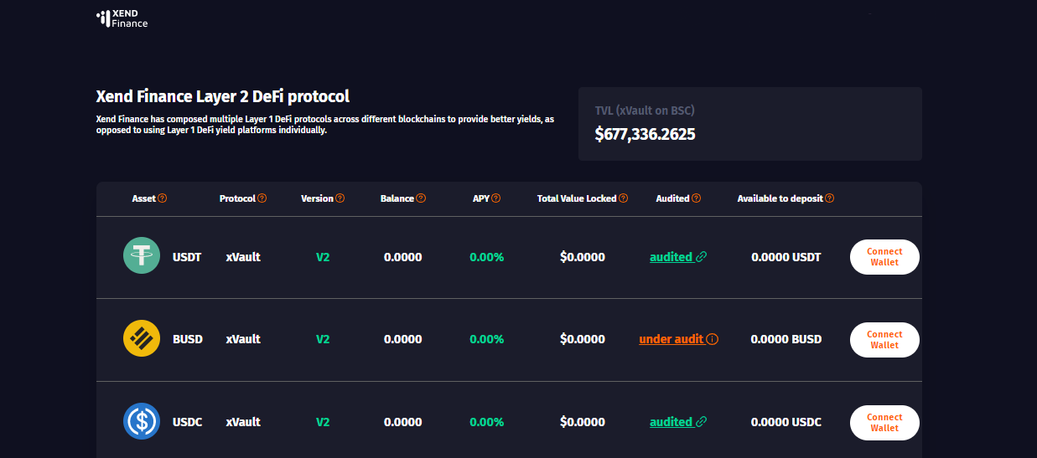Click the 0.00% APY for USDC
This screenshot has width=1037, height=458.
point(487,422)
